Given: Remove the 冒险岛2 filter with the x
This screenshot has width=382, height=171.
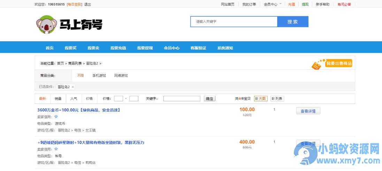Looking at the screenshot, I should pyautogui.click(x=72, y=87).
